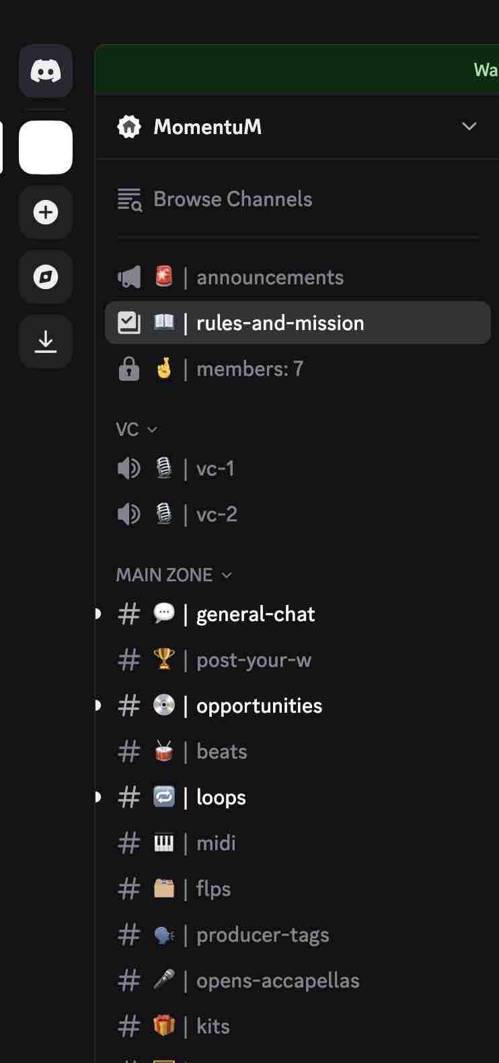Join the vc-2 voice channel
The width and height of the screenshot is (499, 1063).
pyautogui.click(x=217, y=515)
